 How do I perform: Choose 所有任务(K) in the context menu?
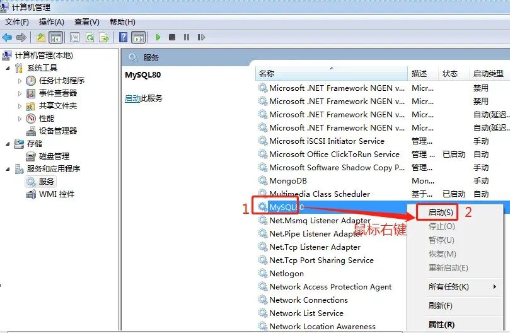point(448,286)
